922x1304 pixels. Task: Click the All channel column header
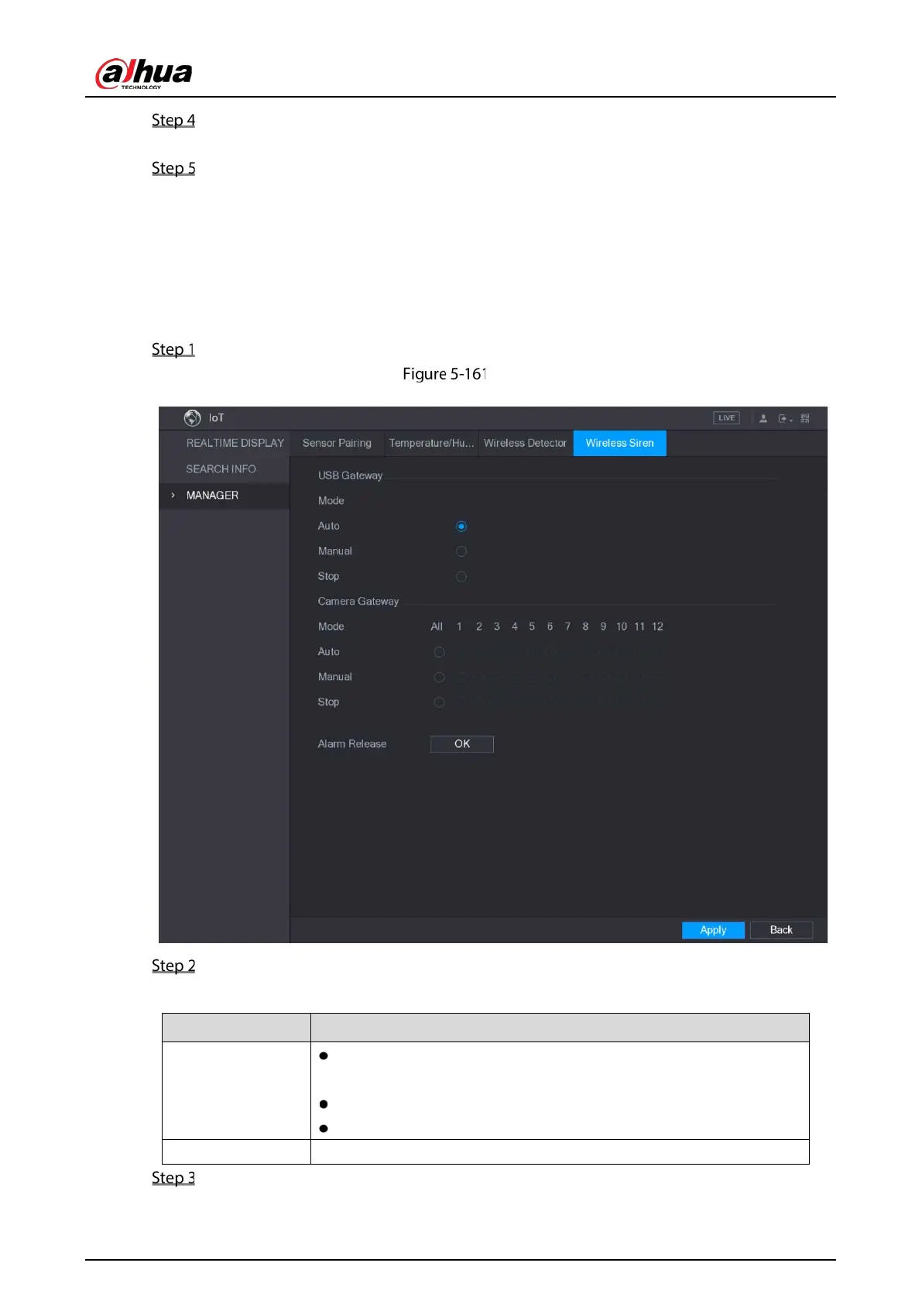click(x=437, y=626)
